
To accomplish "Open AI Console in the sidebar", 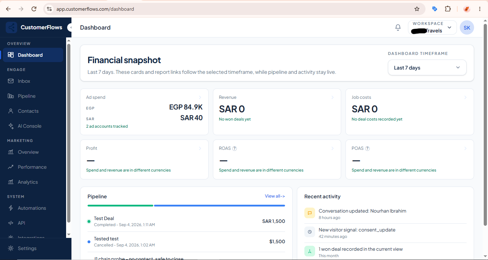I will coord(33,126).
